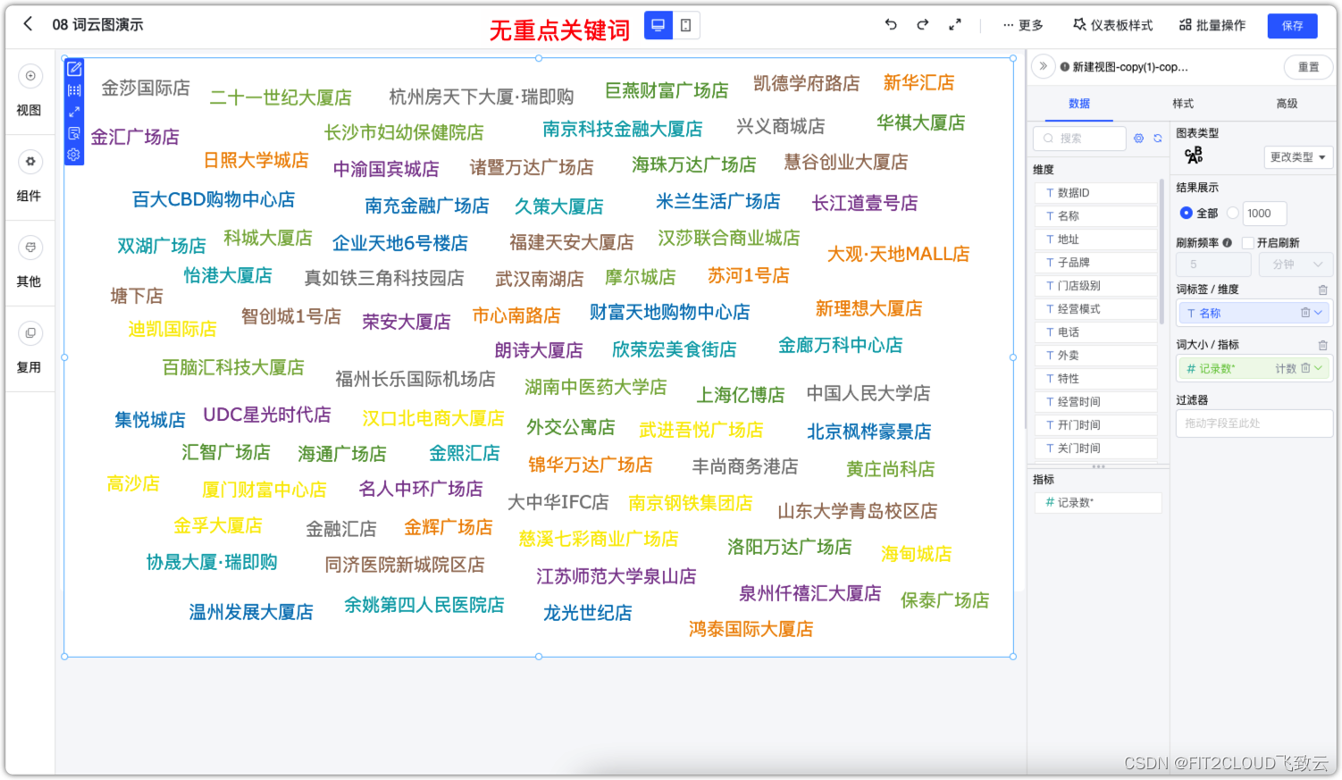
Task: Expand the 记录数 metric chip dropdown
Action: coord(1319,368)
